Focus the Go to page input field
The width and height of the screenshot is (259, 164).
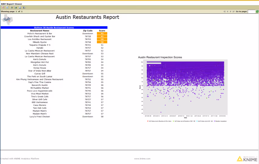pyautogui.click(x=252, y=11)
